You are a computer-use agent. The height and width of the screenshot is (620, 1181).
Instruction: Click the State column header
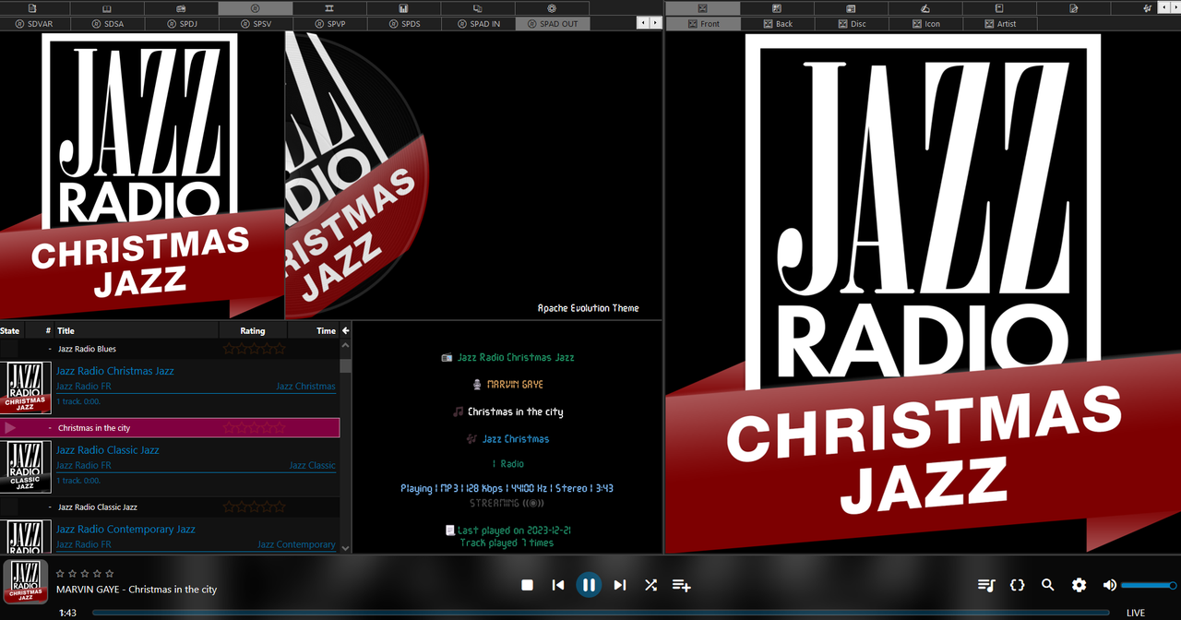(x=11, y=330)
